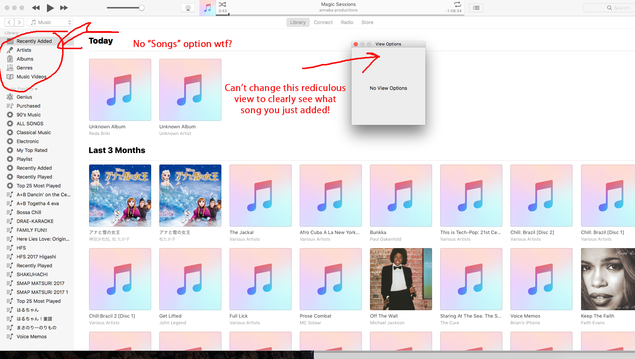Click 'Staring At The Sea: The S...' title
The image size is (635, 359).
coord(471,316)
